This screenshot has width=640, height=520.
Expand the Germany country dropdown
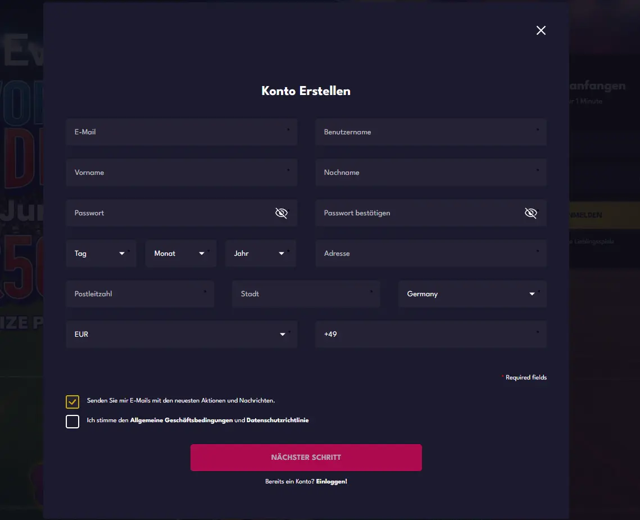(x=472, y=293)
